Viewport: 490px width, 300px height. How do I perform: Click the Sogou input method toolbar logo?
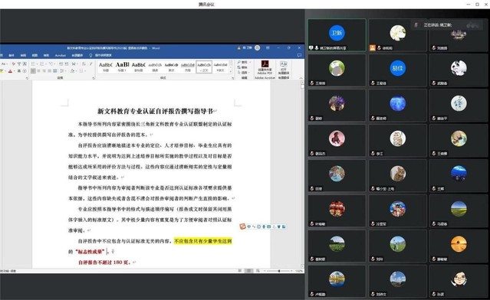click(242, 227)
